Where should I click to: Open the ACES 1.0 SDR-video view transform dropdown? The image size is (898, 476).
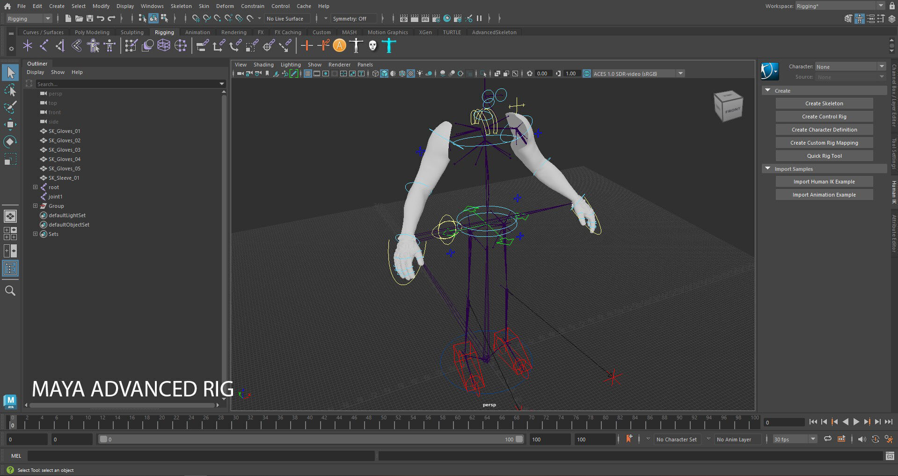point(638,73)
